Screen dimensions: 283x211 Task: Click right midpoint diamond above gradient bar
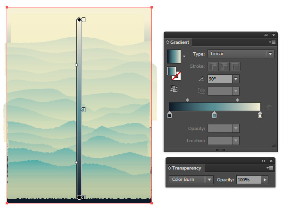238,100
